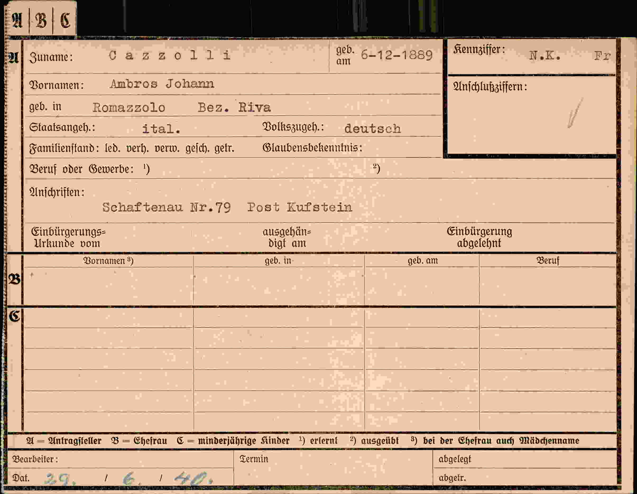637x494 pixels.
Task: Click the 'Glaubensbekenntnis:' label
Action: click(x=312, y=148)
